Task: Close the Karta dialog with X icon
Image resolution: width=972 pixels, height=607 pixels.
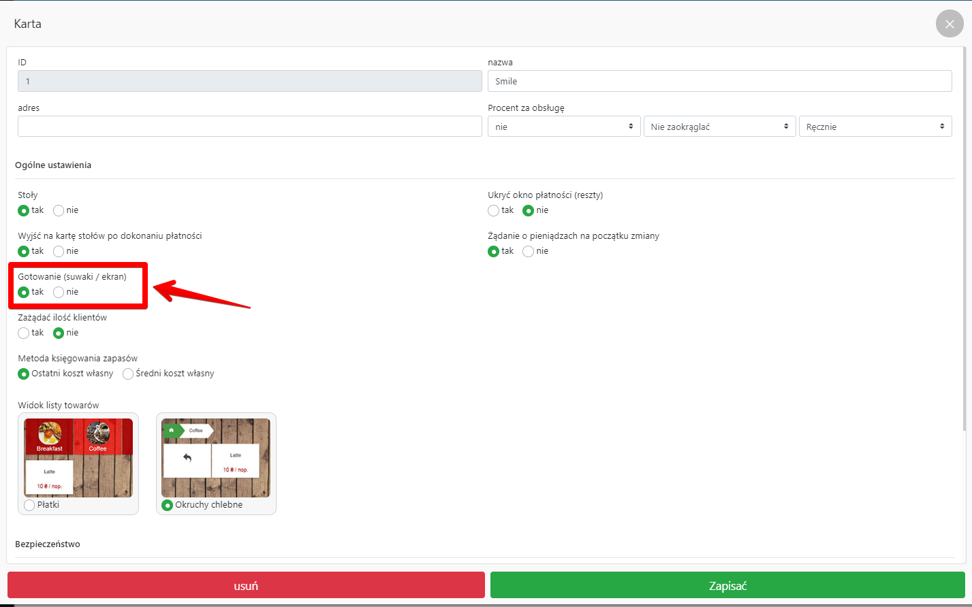Action: click(950, 24)
